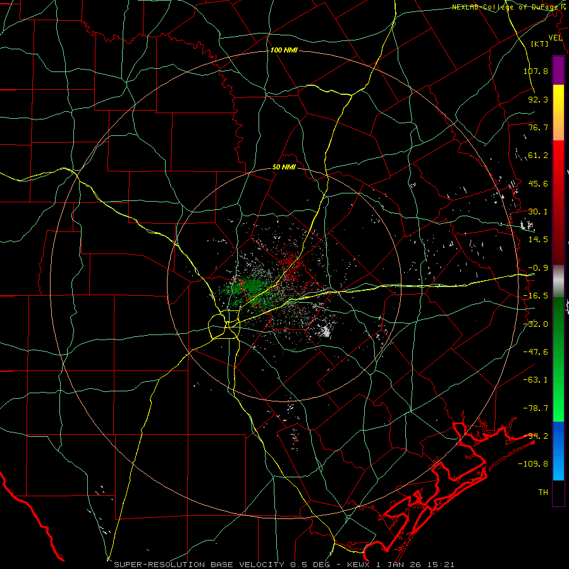
Task: Click the SUPER-RESOLUTION BASE VELOCITY product title
Action: tap(199, 565)
